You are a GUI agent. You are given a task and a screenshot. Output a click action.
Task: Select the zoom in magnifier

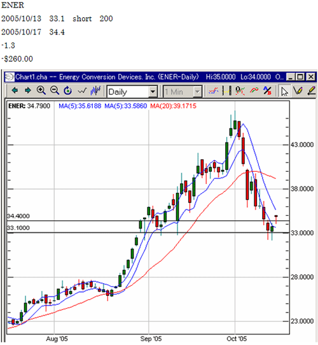click(41, 90)
